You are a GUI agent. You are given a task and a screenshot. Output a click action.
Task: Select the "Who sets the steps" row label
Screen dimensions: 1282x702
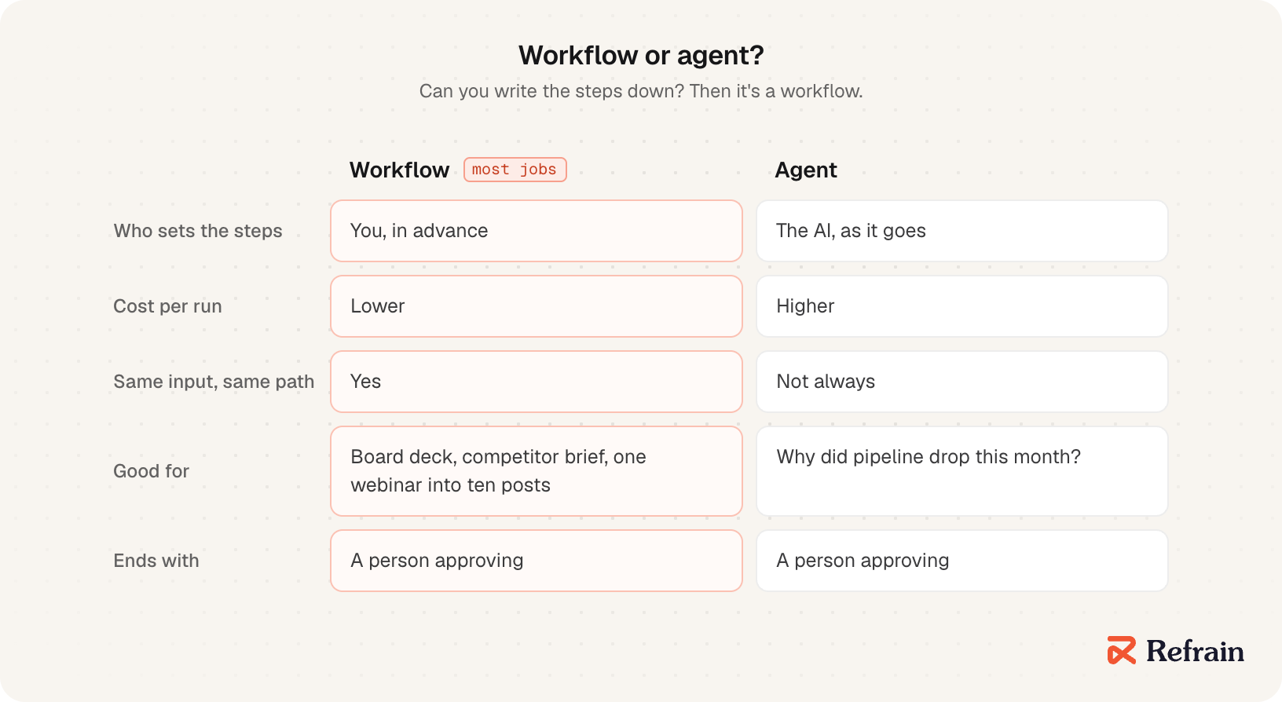198,231
